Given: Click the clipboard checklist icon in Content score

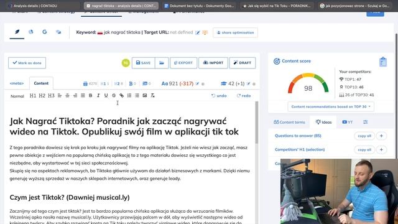Looking at the screenshot, I should [383, 62].
